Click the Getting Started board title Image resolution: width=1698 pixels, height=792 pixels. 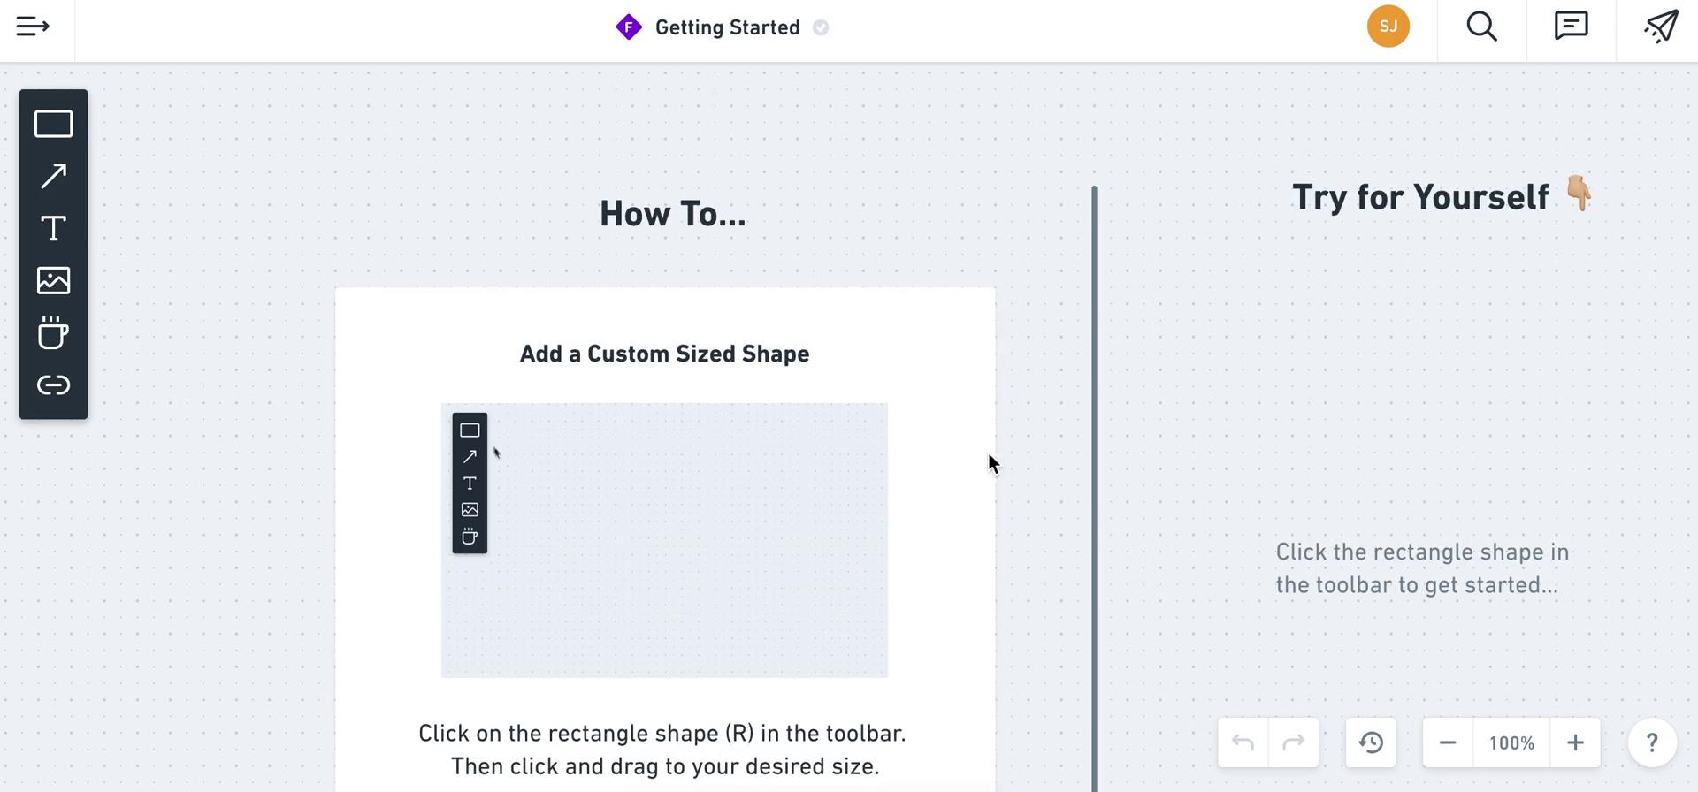pos(727,27)
